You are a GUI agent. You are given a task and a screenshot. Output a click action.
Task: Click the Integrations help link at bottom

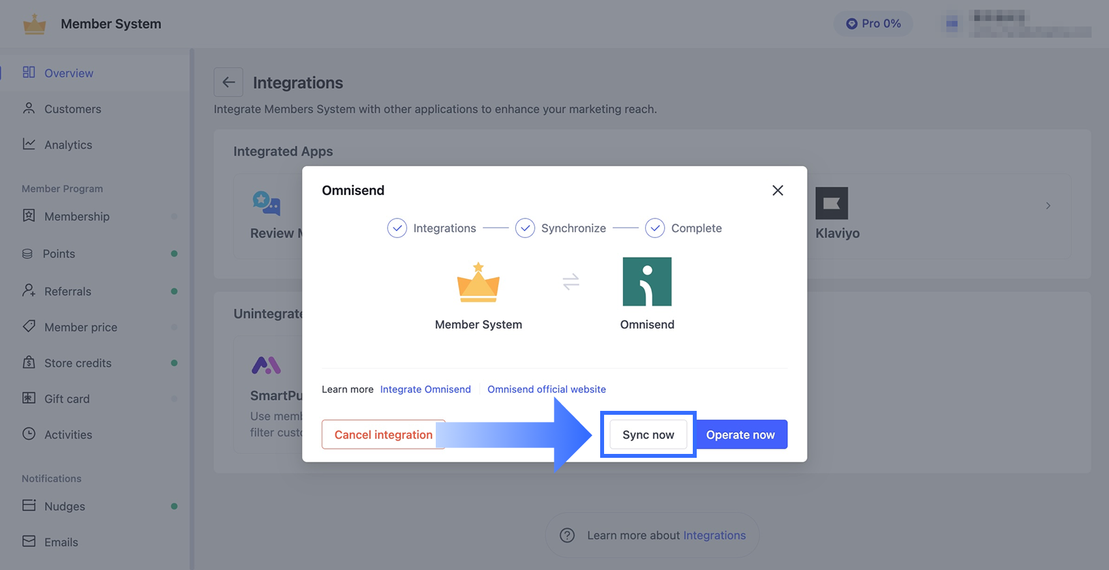(714, 535)
